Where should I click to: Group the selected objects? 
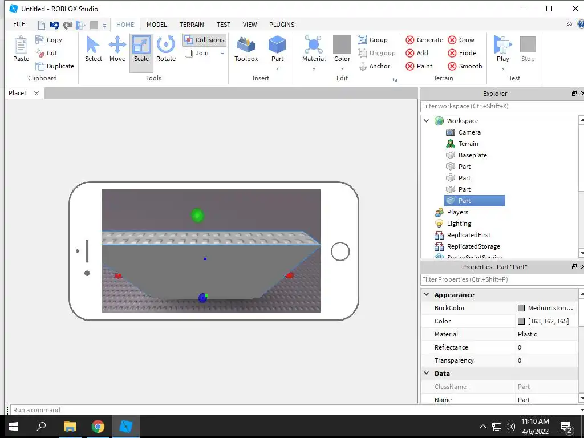[373, 40]
